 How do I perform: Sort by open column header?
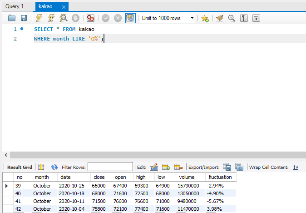123,177
